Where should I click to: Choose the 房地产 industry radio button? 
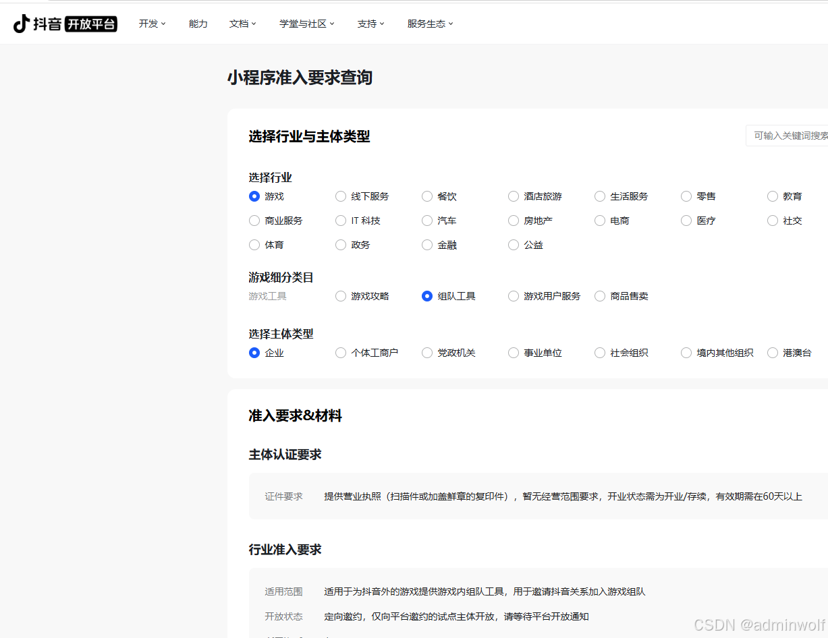[x=514, y=221]
